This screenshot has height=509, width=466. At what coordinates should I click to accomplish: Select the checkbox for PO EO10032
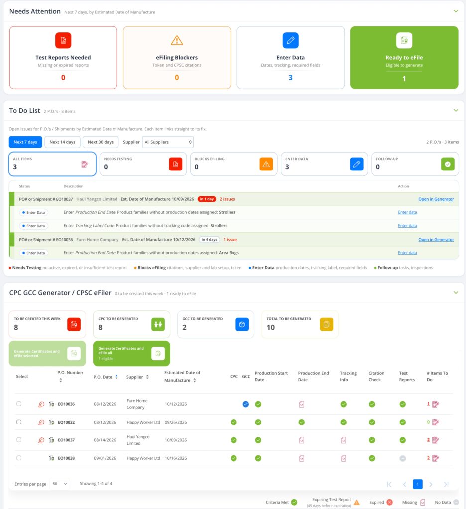pos(19,422)
